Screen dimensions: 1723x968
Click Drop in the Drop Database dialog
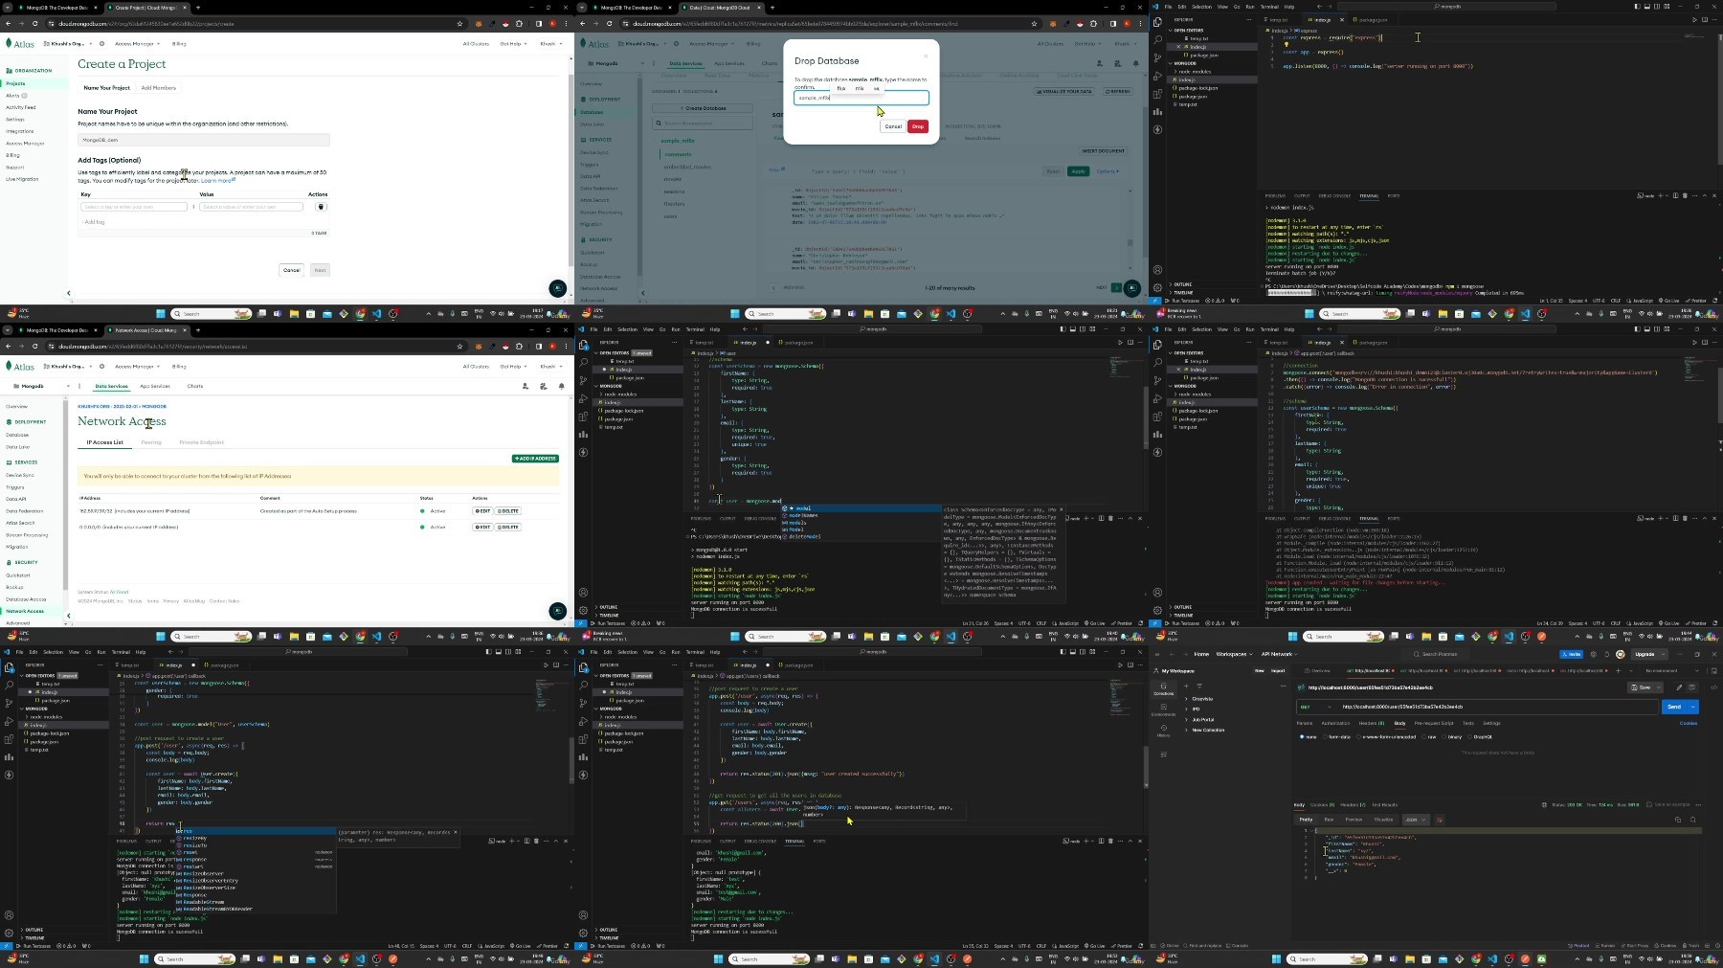(x=918, y=126)
